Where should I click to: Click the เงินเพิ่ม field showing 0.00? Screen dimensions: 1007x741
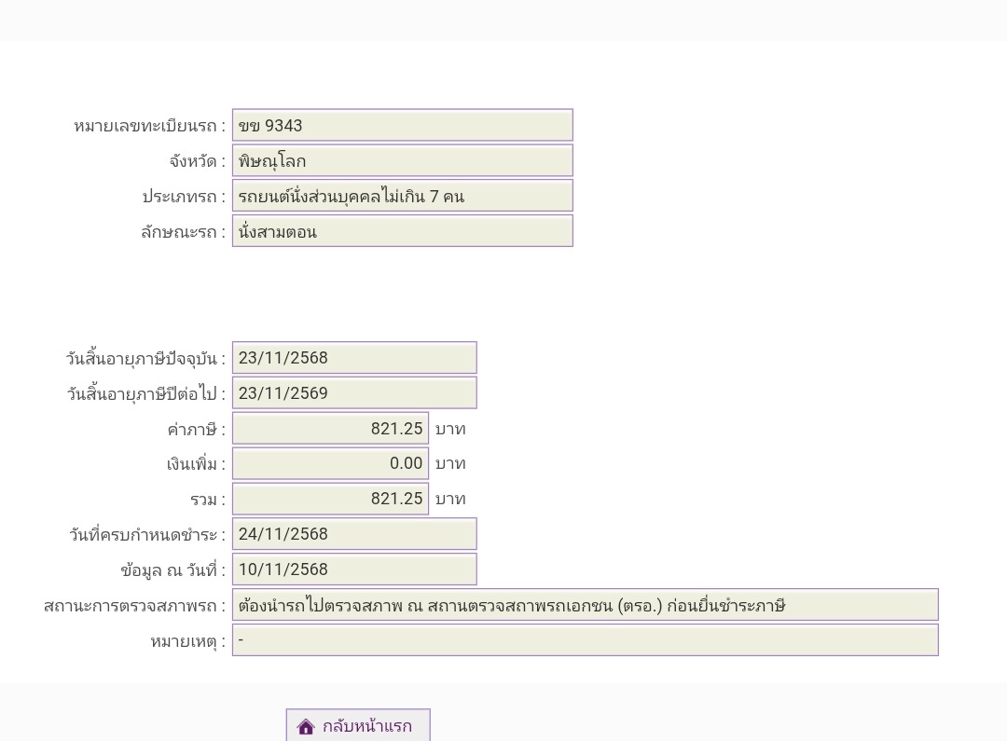(x=330, y=463)
